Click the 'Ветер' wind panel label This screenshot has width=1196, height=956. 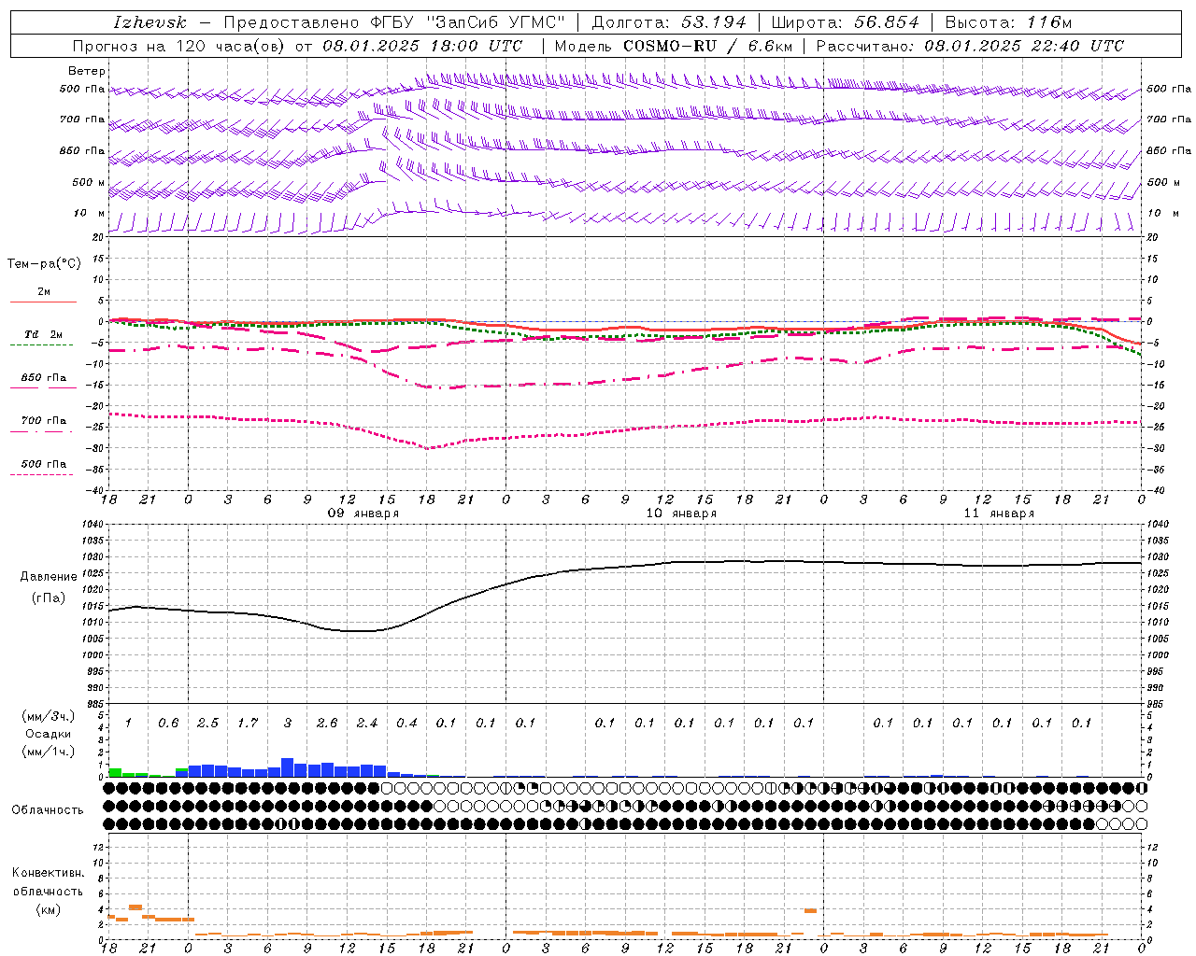pyautogui.click(x=87, y=71)
